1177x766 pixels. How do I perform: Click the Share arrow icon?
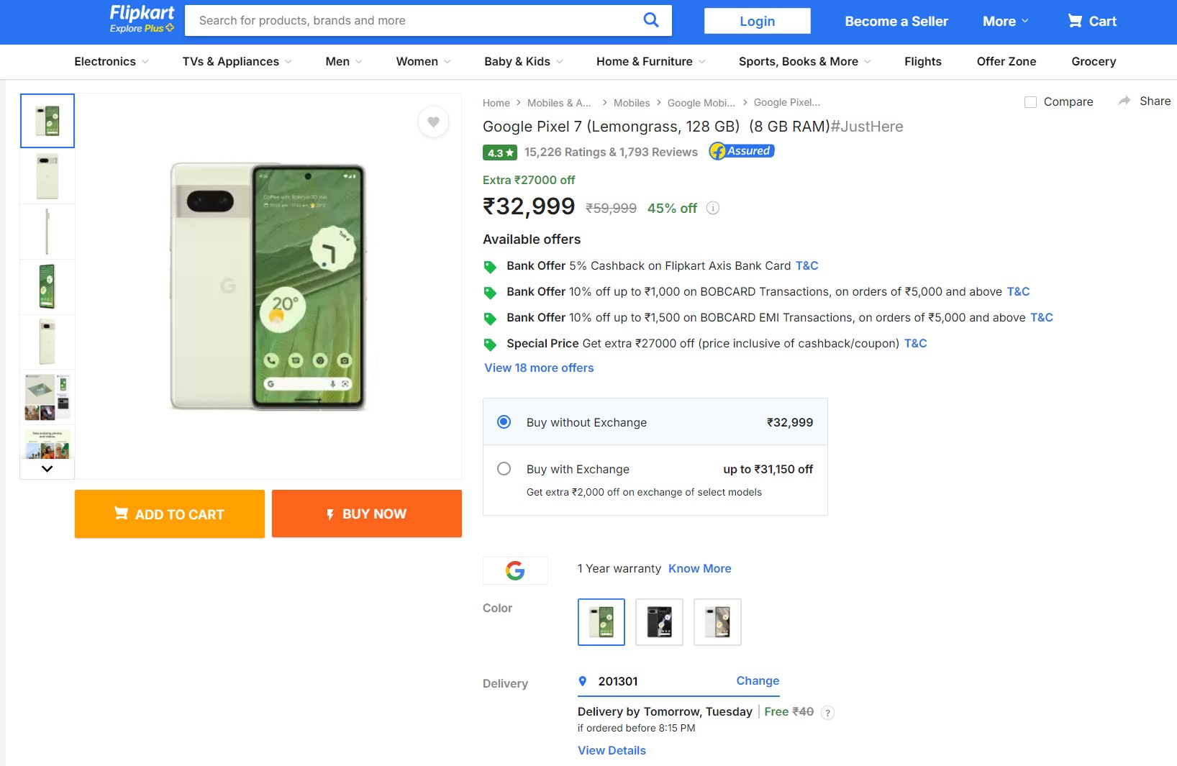[x=1124, y=101]
